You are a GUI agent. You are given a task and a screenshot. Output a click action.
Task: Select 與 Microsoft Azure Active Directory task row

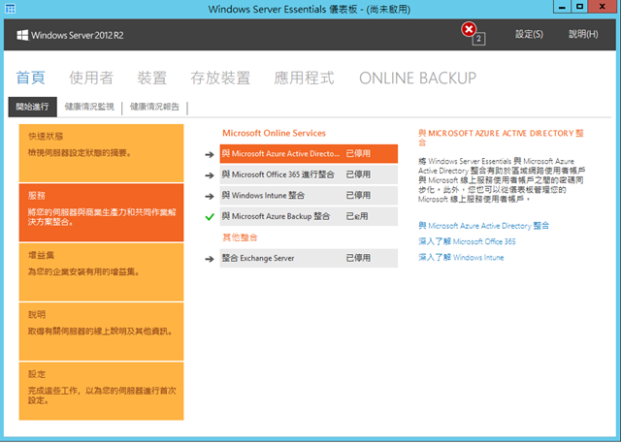(309, 154)
